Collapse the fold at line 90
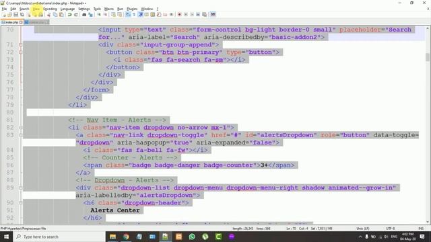This screenshot has height=242, width=431. [x=21, y=203]
